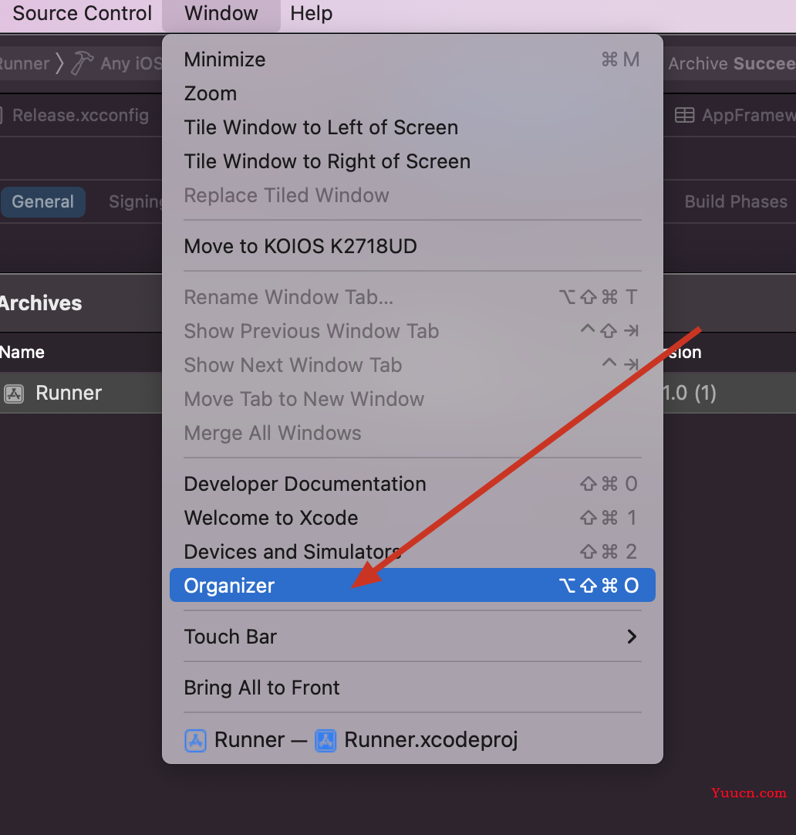Close the open Window menu in the menu bar

[x=221, y=13]
